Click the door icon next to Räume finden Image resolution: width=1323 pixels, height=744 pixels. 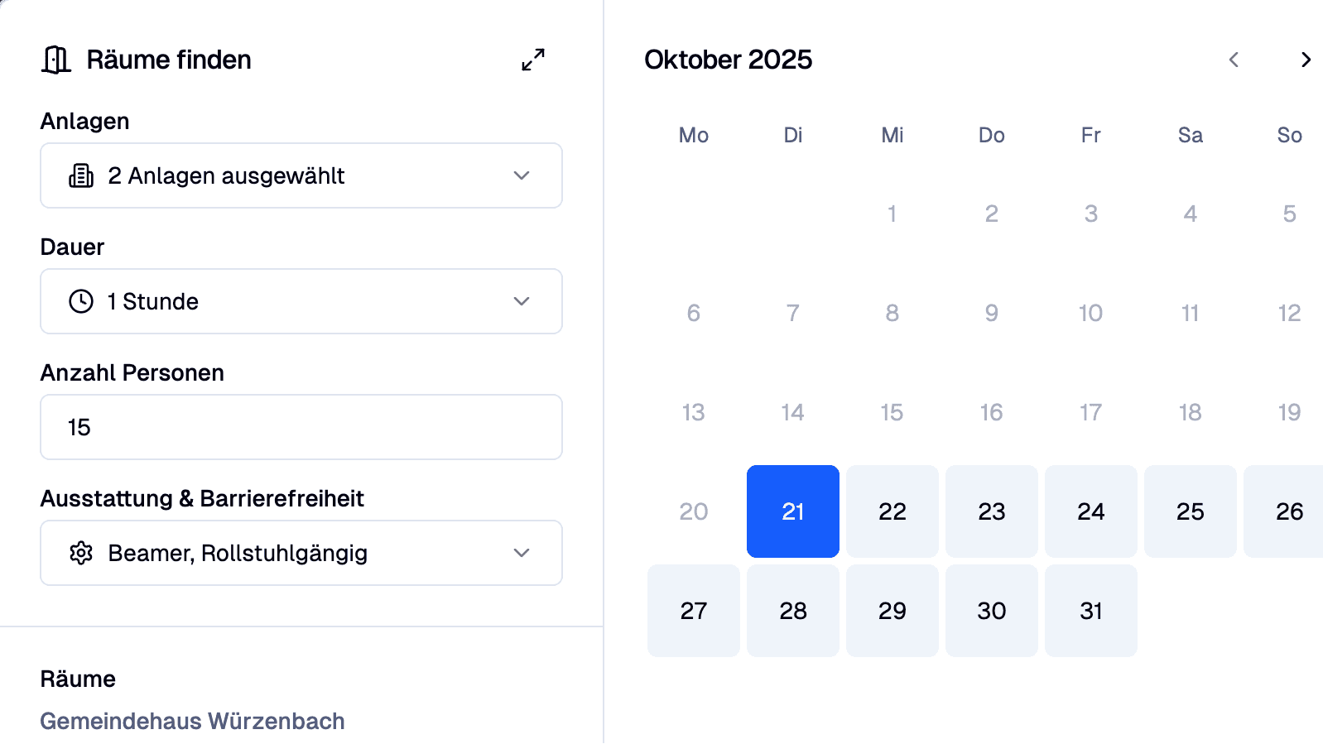(x=55, y=60)
